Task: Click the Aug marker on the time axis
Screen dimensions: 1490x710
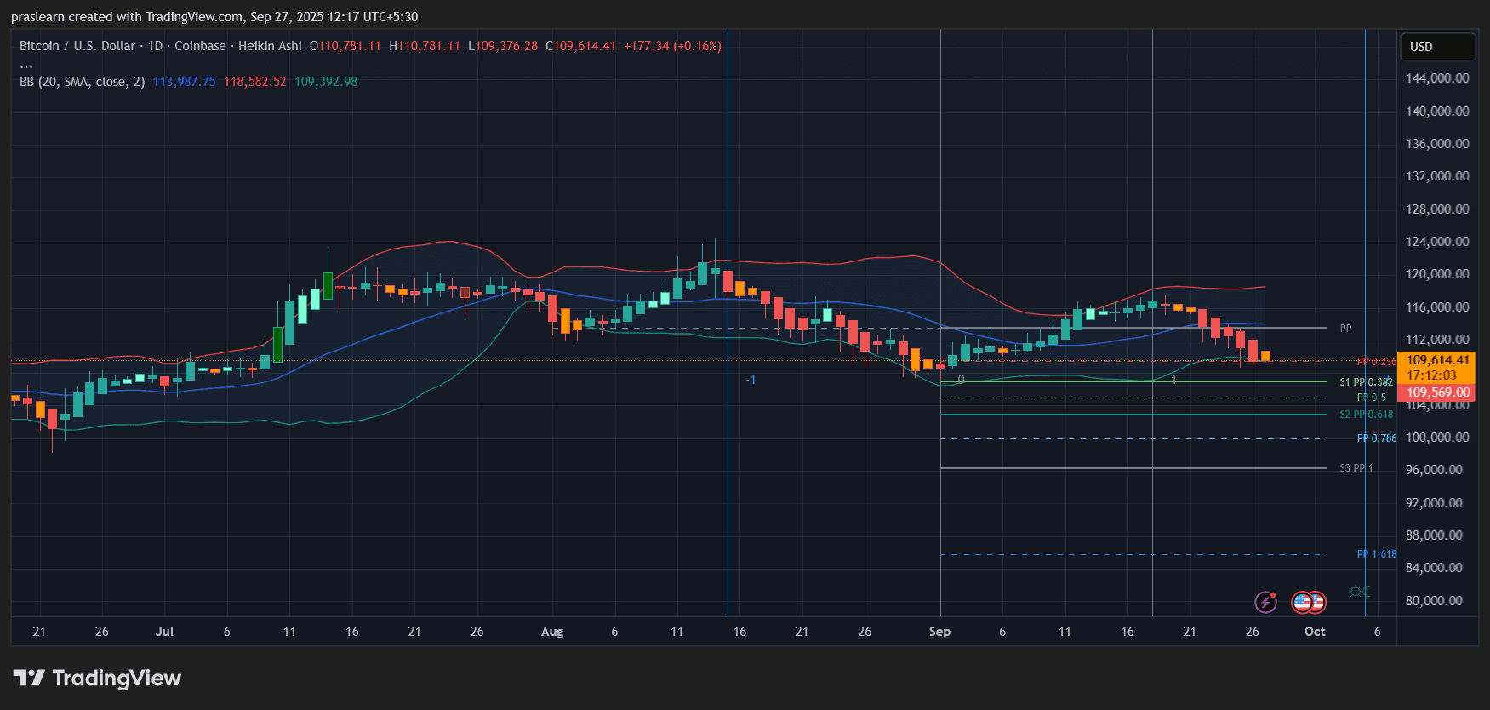Action: 552,632
